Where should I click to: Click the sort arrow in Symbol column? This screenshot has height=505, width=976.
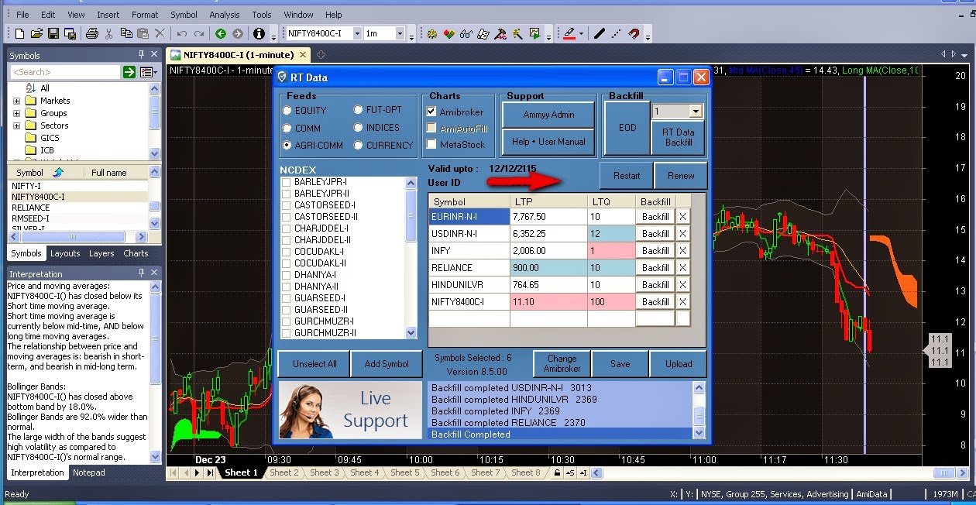[x=57, y=172]
